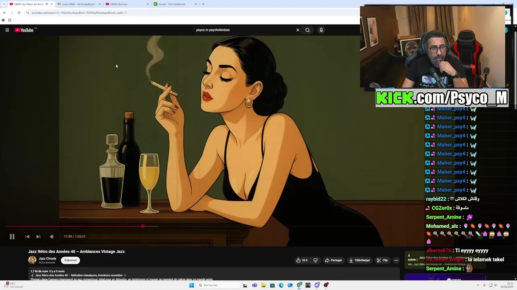Open Microsoft Store from the taskbar
Viewport: 517px width, 290px height.
[x=272, y=285]
